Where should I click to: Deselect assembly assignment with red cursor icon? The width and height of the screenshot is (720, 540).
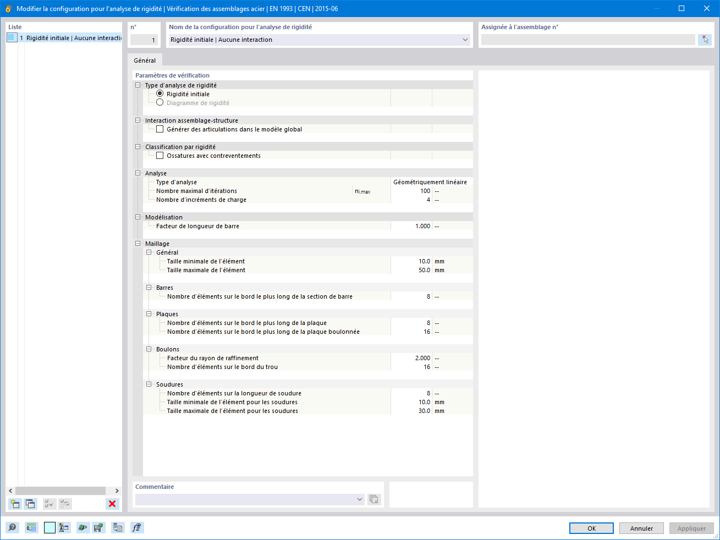click(x=705, y=39)
